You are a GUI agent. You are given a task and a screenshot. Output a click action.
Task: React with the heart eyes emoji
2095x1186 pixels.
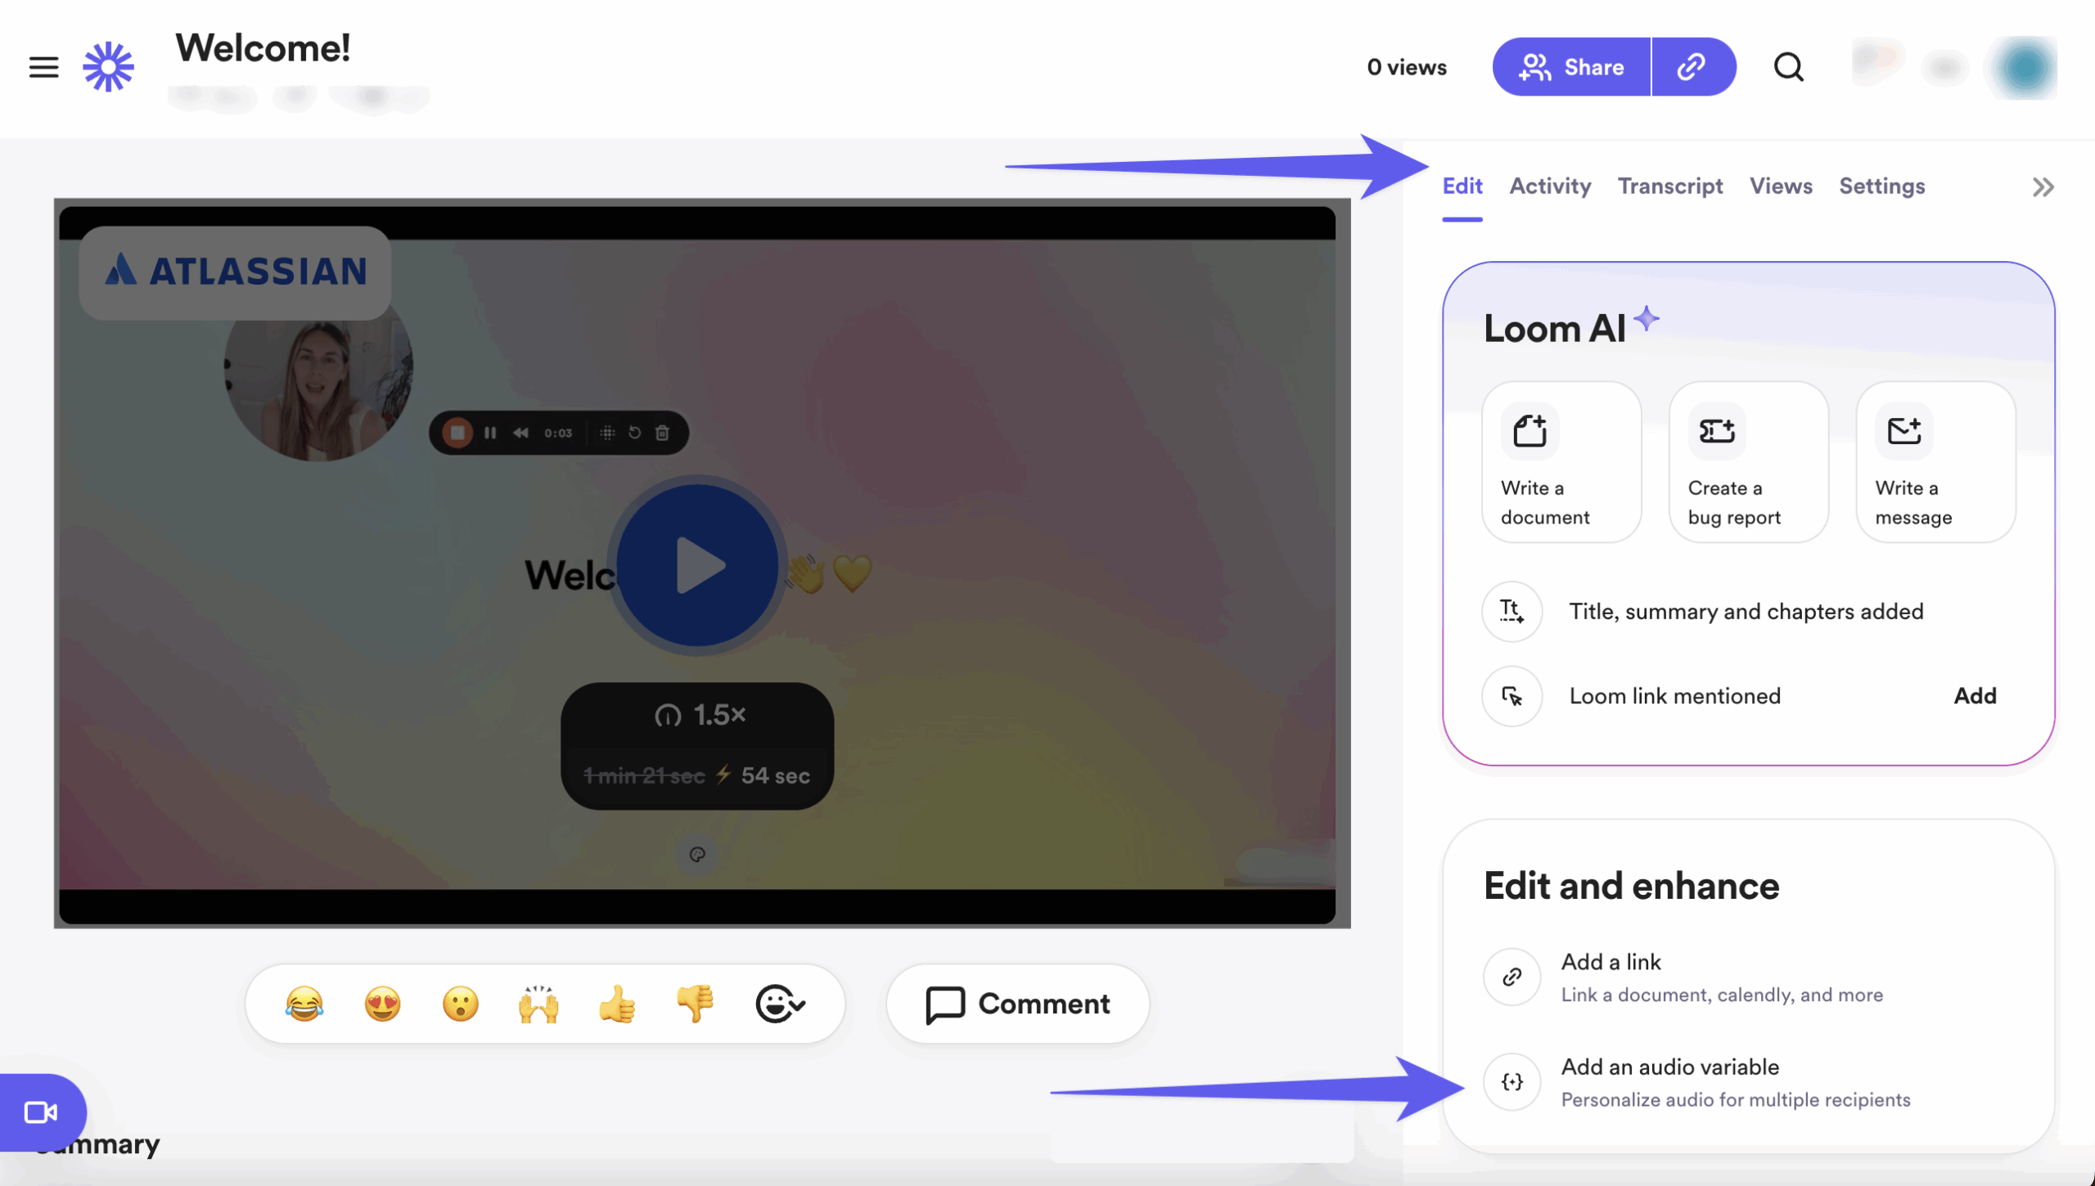[381, 1004]
